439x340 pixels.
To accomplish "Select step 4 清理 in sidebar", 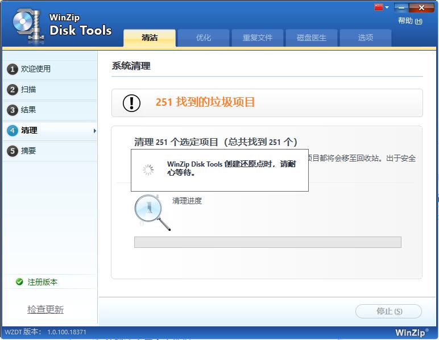I will pos(50,130).
